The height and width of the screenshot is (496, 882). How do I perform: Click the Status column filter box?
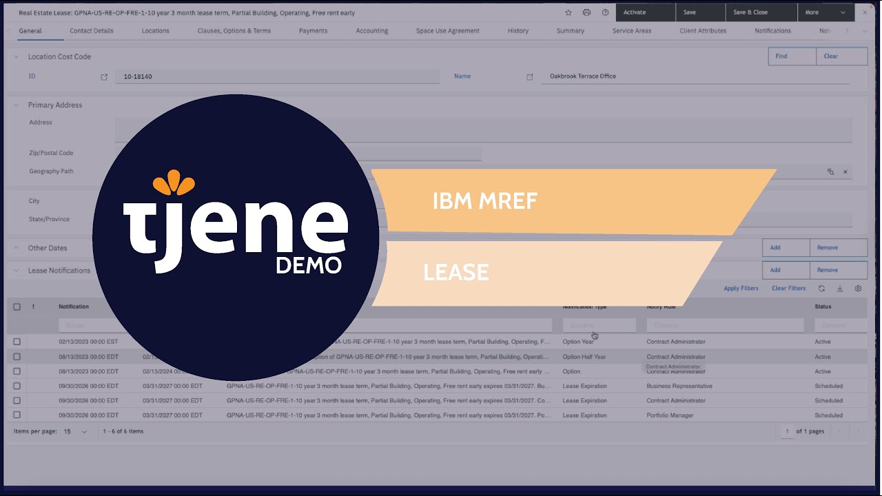click(840, 325)
